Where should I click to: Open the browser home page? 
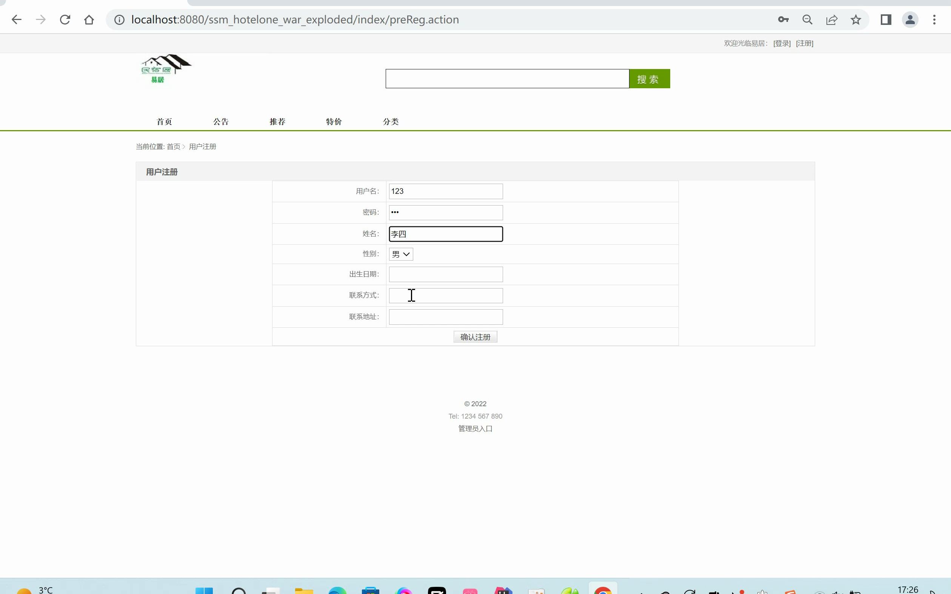88,19
